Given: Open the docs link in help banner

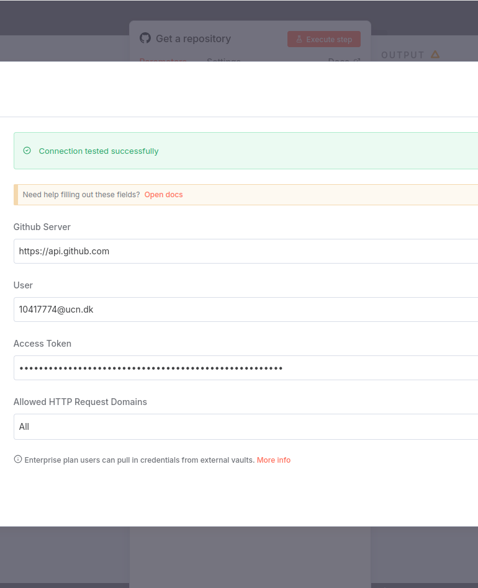Looking at the screenshot, I should (163, 195).
